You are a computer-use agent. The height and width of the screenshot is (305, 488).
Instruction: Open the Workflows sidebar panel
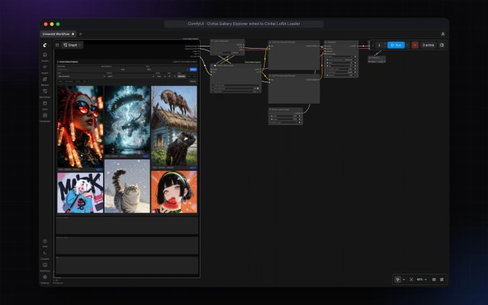pos(45,93)
